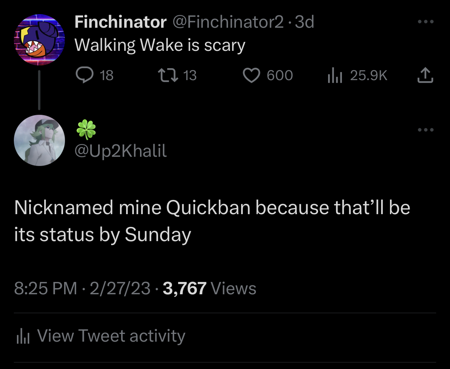Share Finchinator's tweet using the share icon

tap(425, 75)
